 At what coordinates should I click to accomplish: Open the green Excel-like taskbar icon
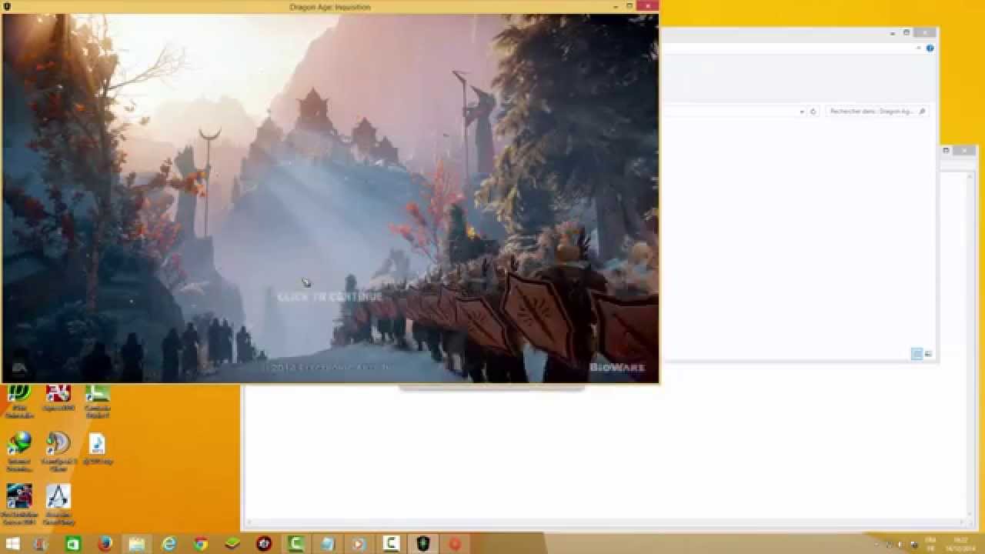click(x=73, y=544)
